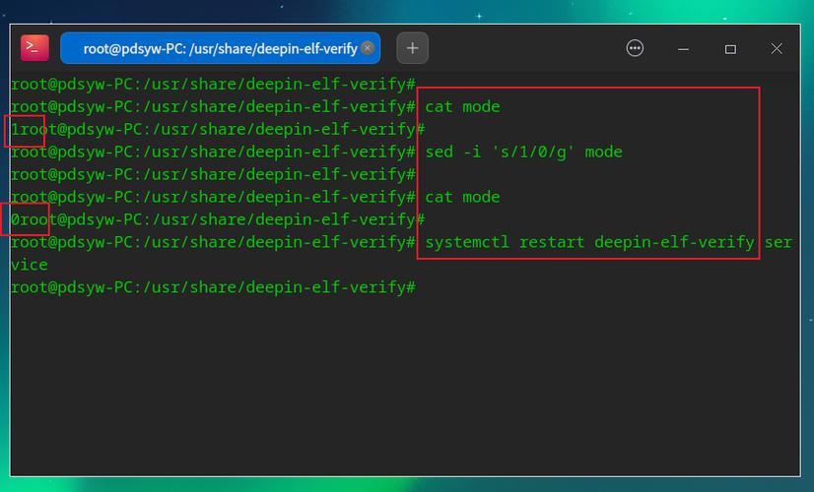The height and width of the screenshot is (492, 814).
Task: Click the '0root@pdsyw-PC' output line
Action: tap(218, 219)
